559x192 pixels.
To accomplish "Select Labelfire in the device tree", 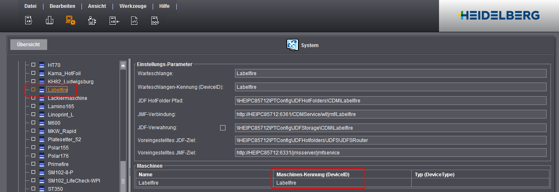I will tap(58, 90).
